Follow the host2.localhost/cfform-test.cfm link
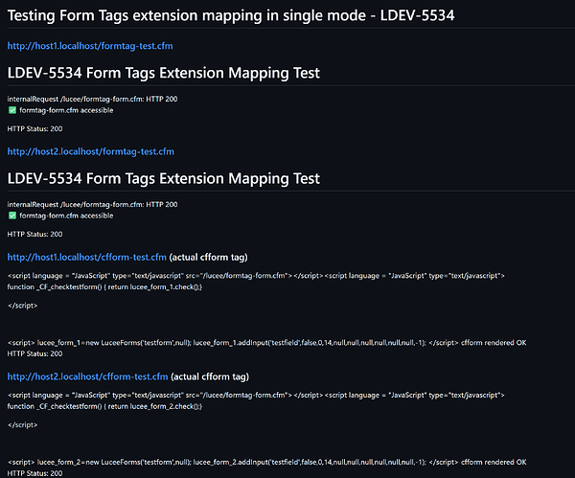The height and width of the screenshot is (478, 575). pyautogui.click(x=86, y=375)
